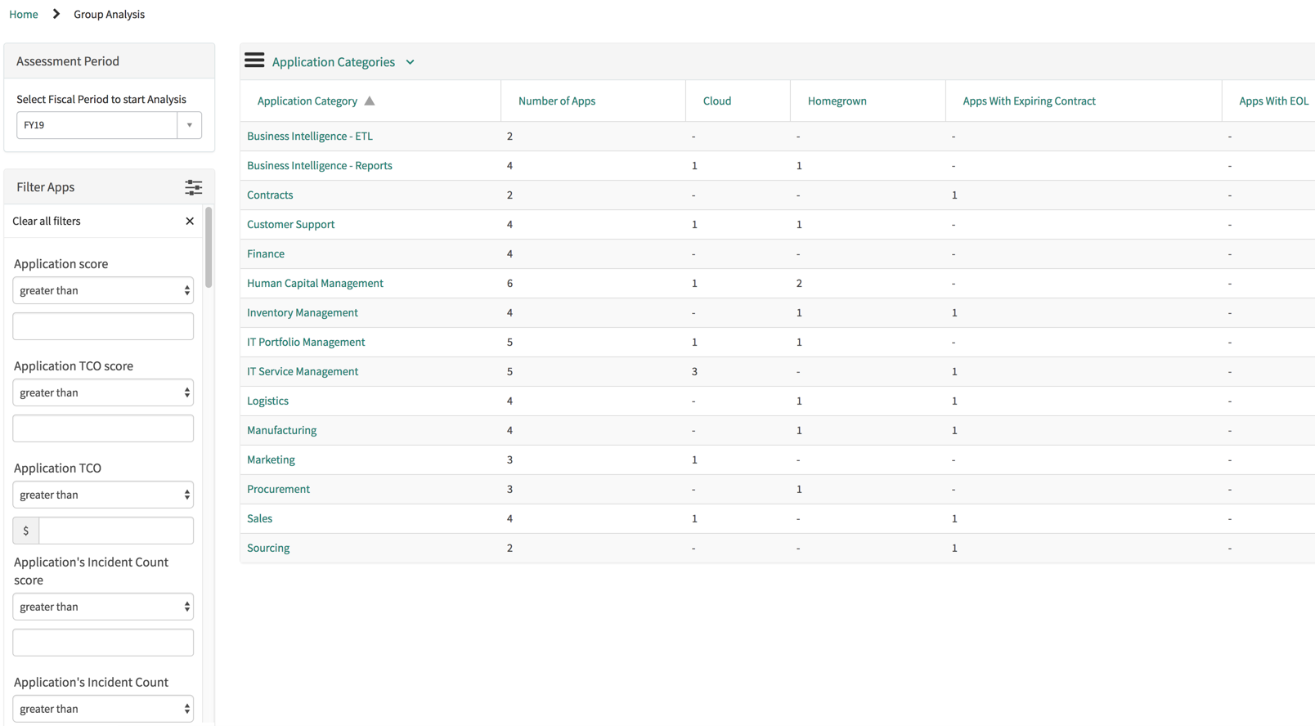Screen dimensions: 1315x726
Task: Click Number of Apps value for Human Capital Management
Action: tap(509, 284)
